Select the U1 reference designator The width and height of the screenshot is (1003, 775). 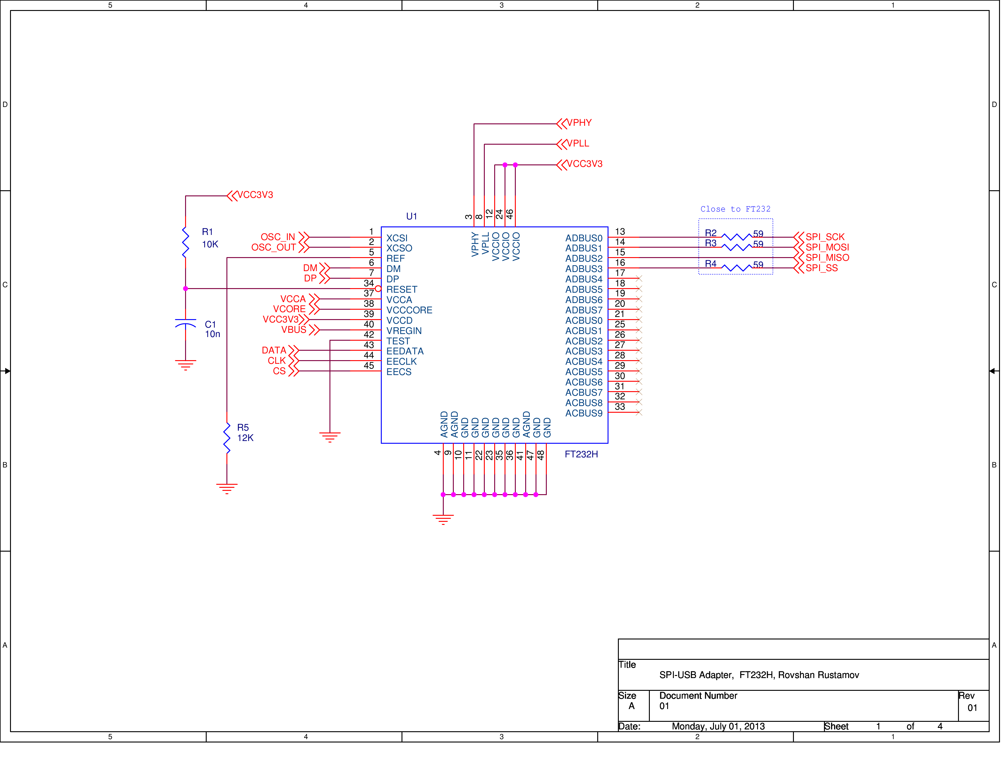[411, 216]
